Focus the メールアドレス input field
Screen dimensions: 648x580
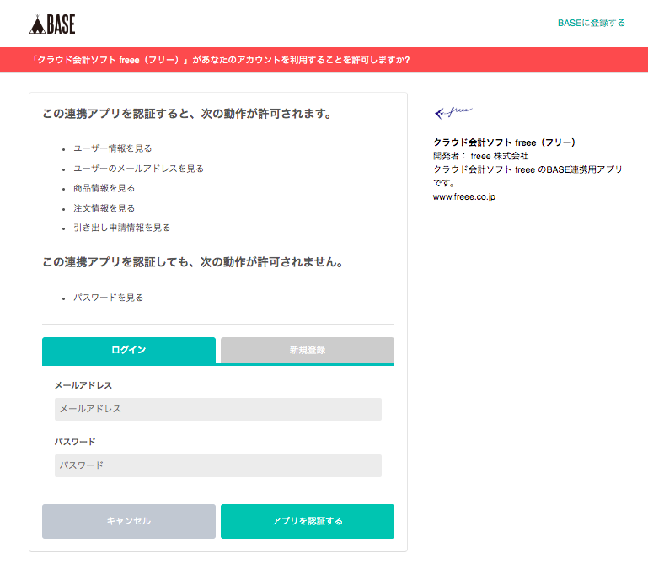pyautogui.click(x=218, y=409)
